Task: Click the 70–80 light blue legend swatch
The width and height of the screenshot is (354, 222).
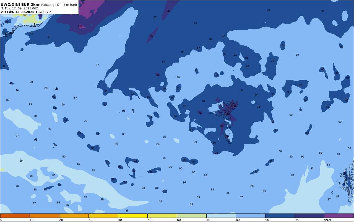Action: 221,216
